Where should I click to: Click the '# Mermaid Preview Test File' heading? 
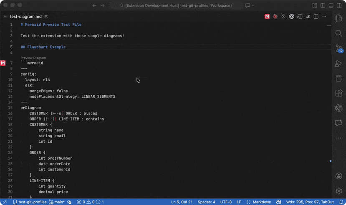click(x=51, y=25)
